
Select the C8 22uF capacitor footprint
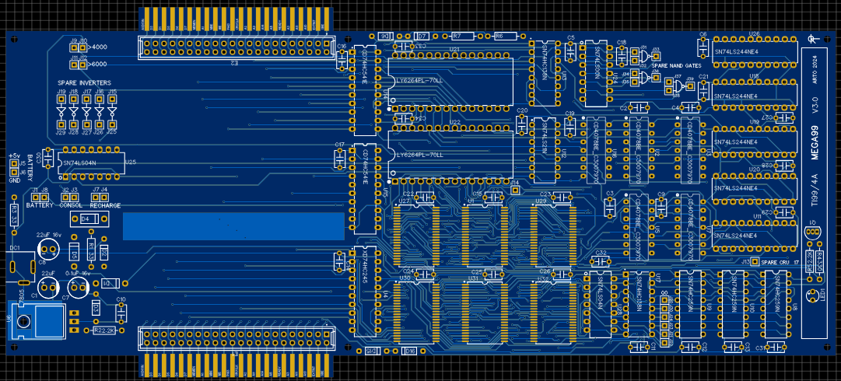(x=48, y=249)
